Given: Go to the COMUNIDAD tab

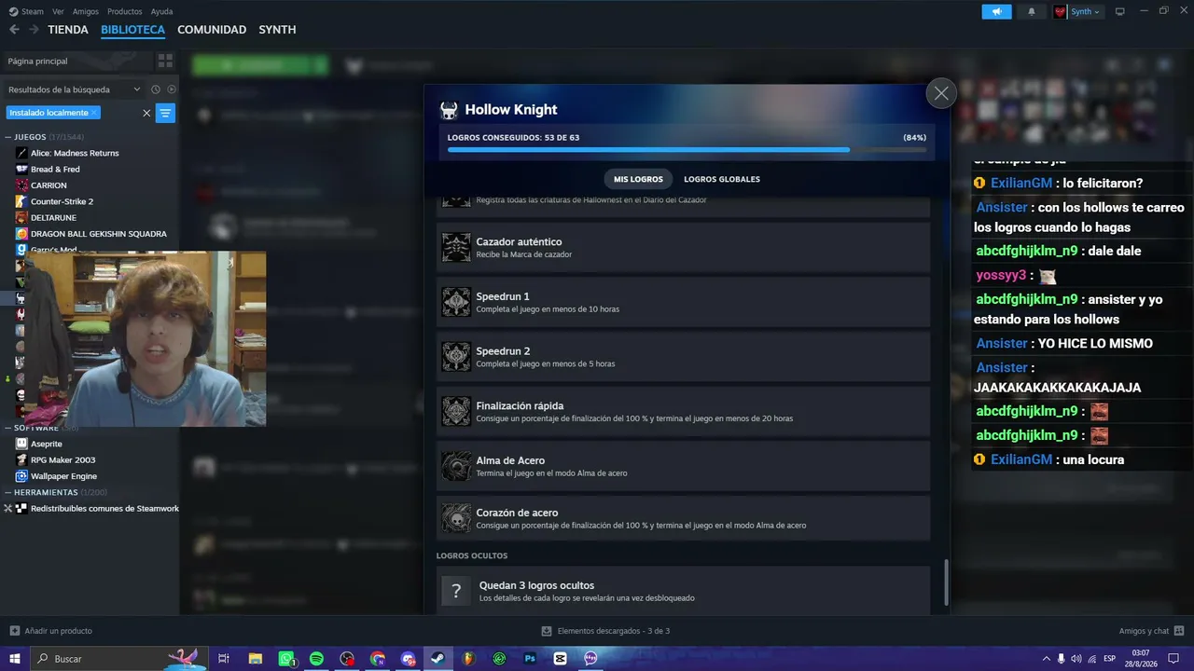Looking at the screenshot, I should [212, 30].
